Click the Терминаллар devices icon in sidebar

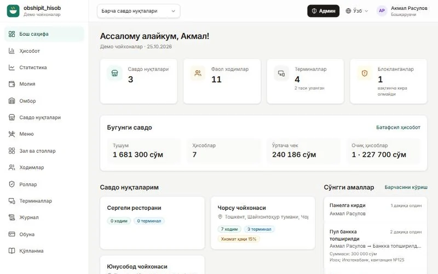click(11, 201)
